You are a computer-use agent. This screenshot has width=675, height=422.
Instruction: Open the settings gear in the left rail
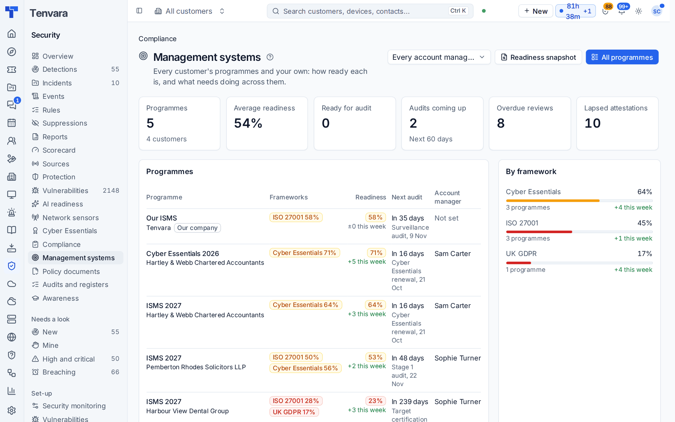point(12,410)
